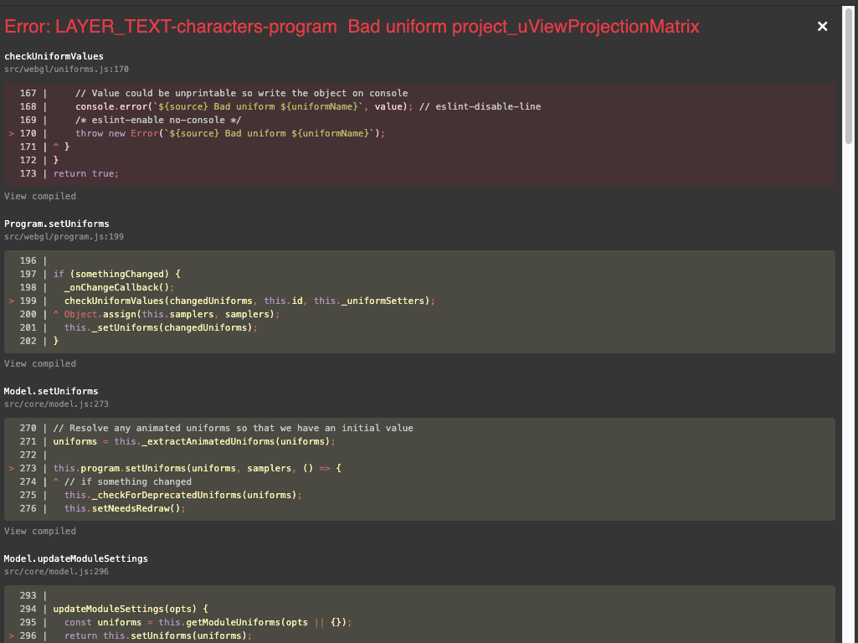Click line 276 this.setNeedsRedraw() call
Image resolution: width=858 pixels, height=643 pixels.
pyautogui.click(x=125, y=509)
